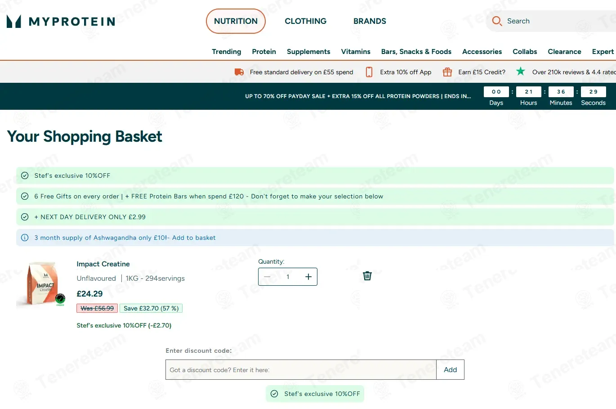This screenshot has width=616, height=409.
Task: Open the Nutrition tab
Action: coord(236,21)
